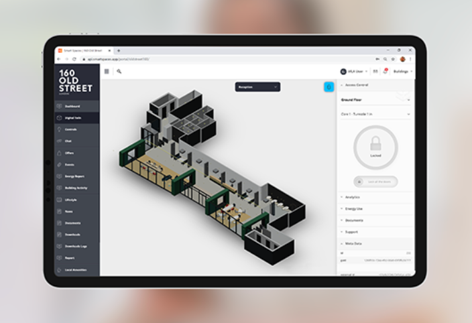Click the guid value in Meta Data
This screenshot has height=323, width=472.
click(x=388, y=261)
